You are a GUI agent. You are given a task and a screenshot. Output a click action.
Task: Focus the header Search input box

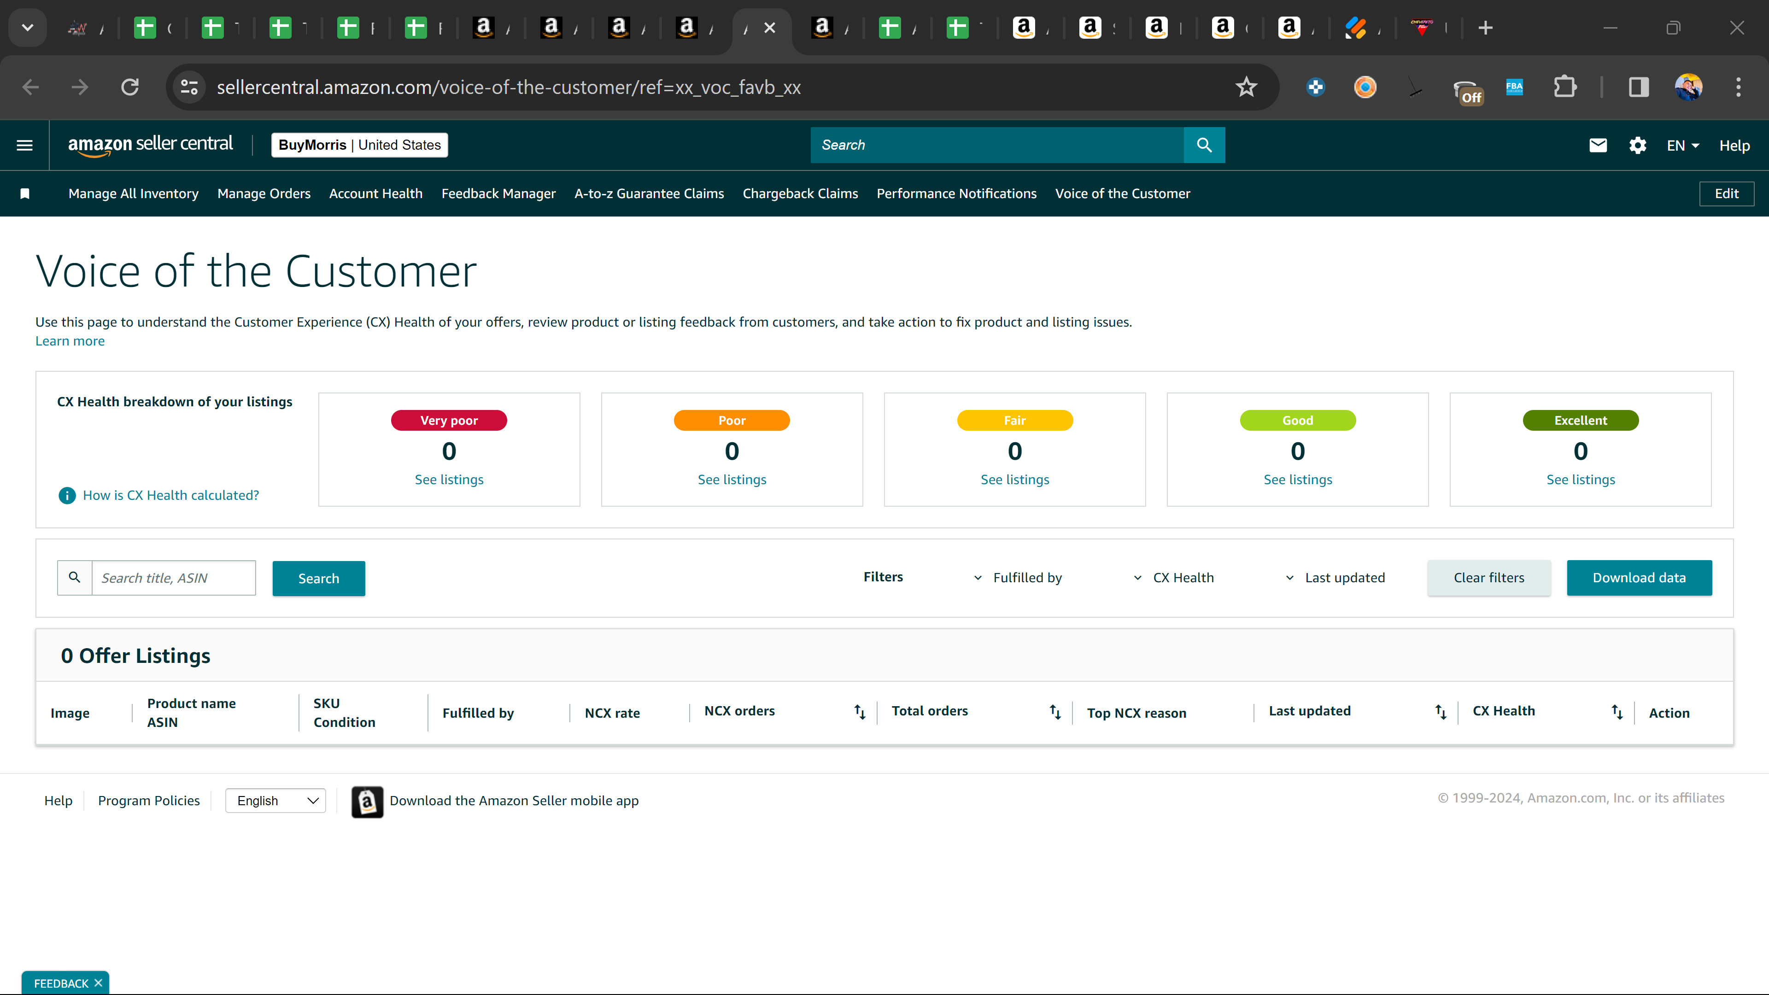coord(997,145)
